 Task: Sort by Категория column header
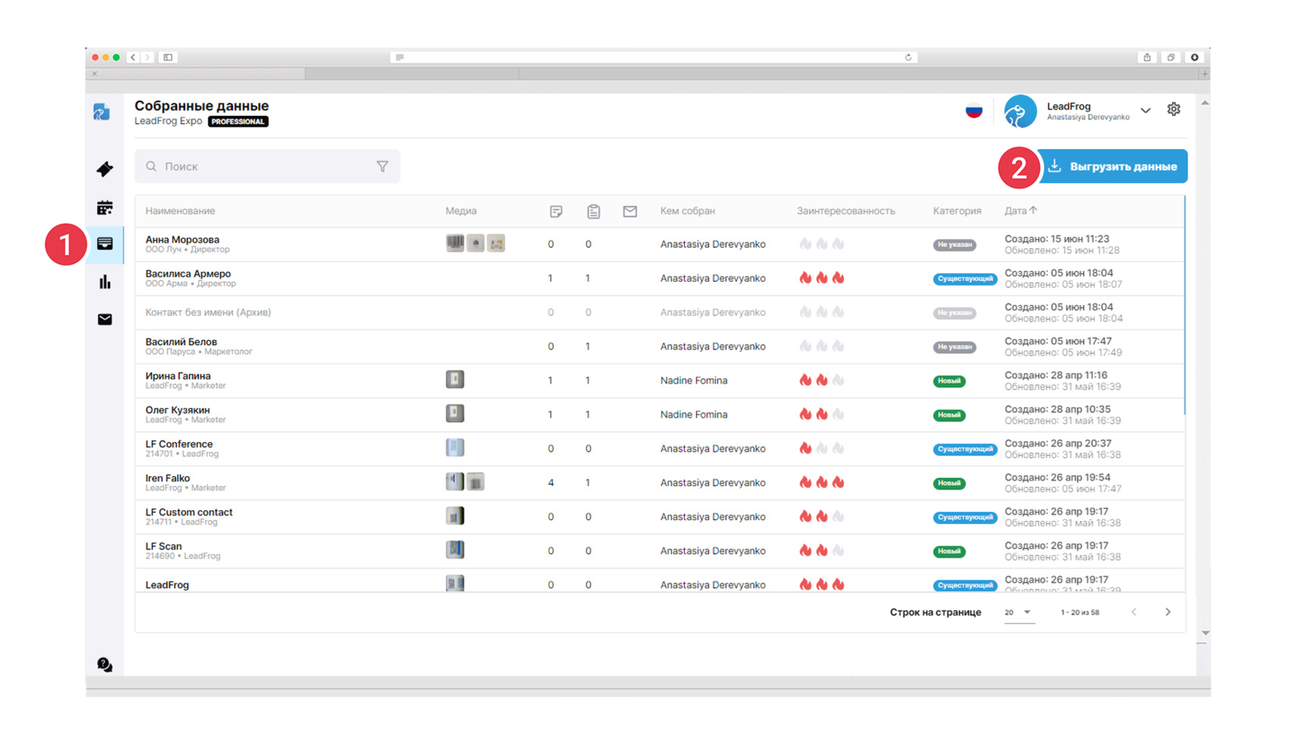957,211
